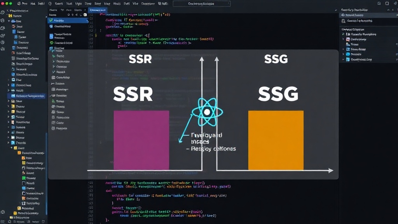398x224 pixels.
Task: Open the green square file icon in the file tree
Action: (24, 178)
